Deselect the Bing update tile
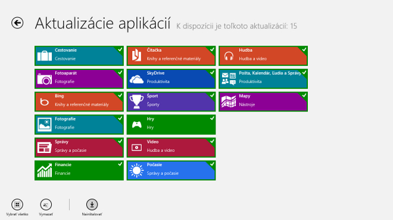Screen dimensions: 393x220 pyautogui.click(x=79, y=101)
